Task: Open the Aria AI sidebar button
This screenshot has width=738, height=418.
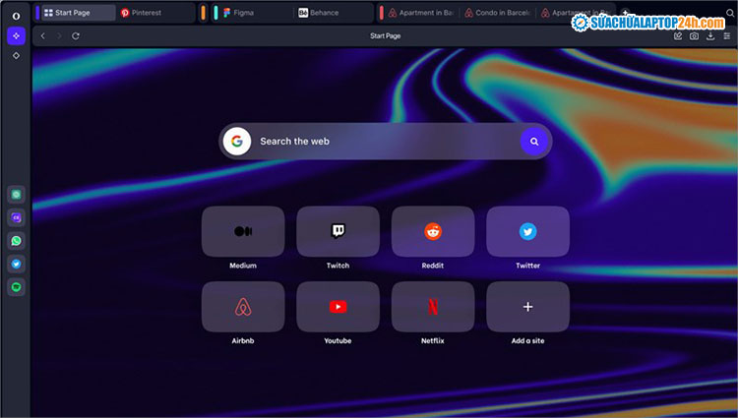Action: [x=16, y=35]
